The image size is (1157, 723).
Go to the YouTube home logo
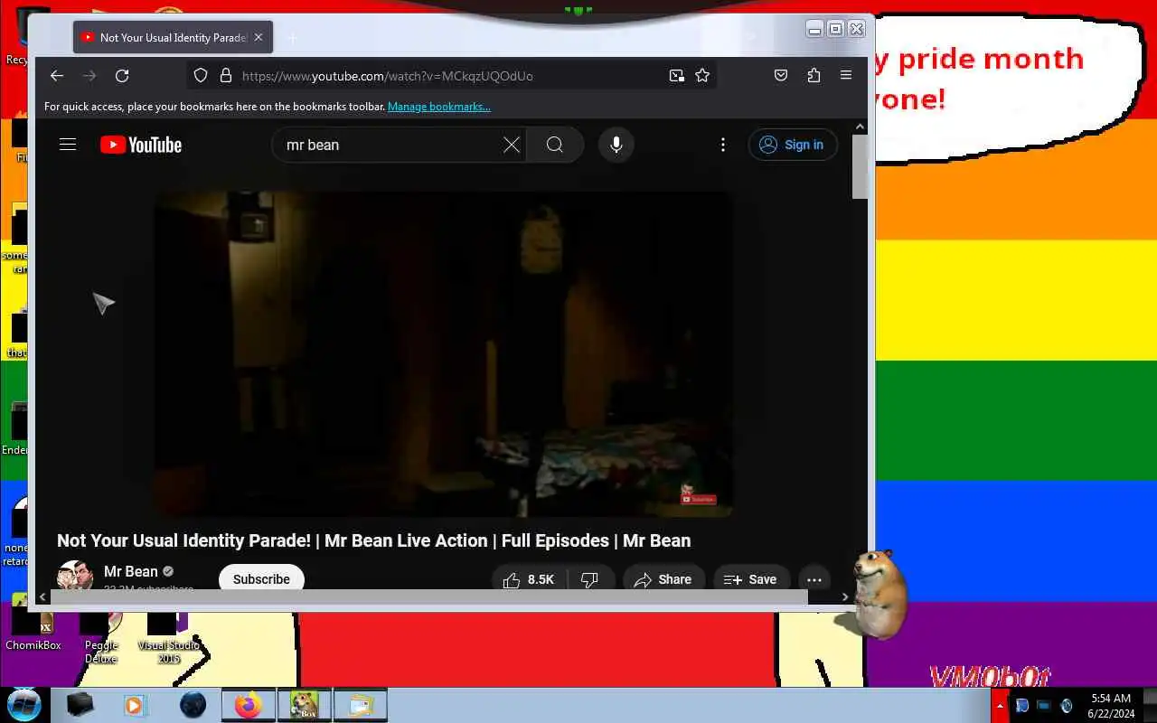pos(141,145)
